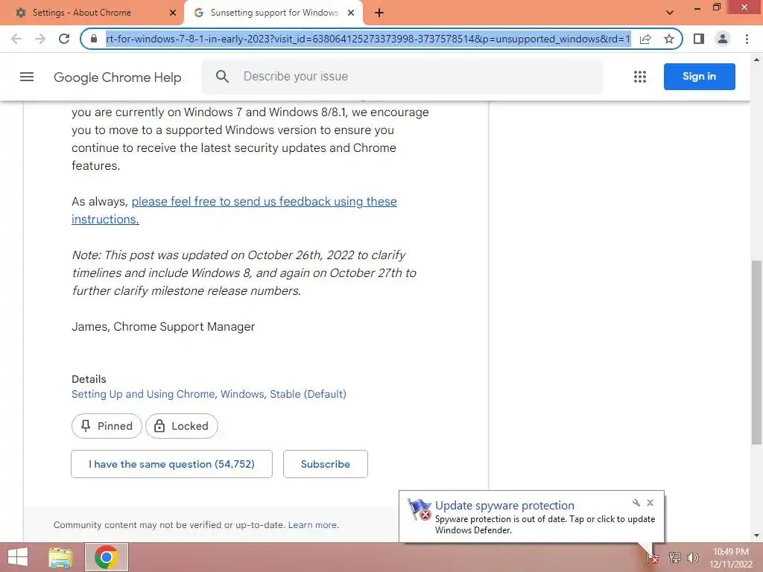Viewport: 763px width, 572px height.
Task: Open notification settings wrench icon
Action: (636, 503)
